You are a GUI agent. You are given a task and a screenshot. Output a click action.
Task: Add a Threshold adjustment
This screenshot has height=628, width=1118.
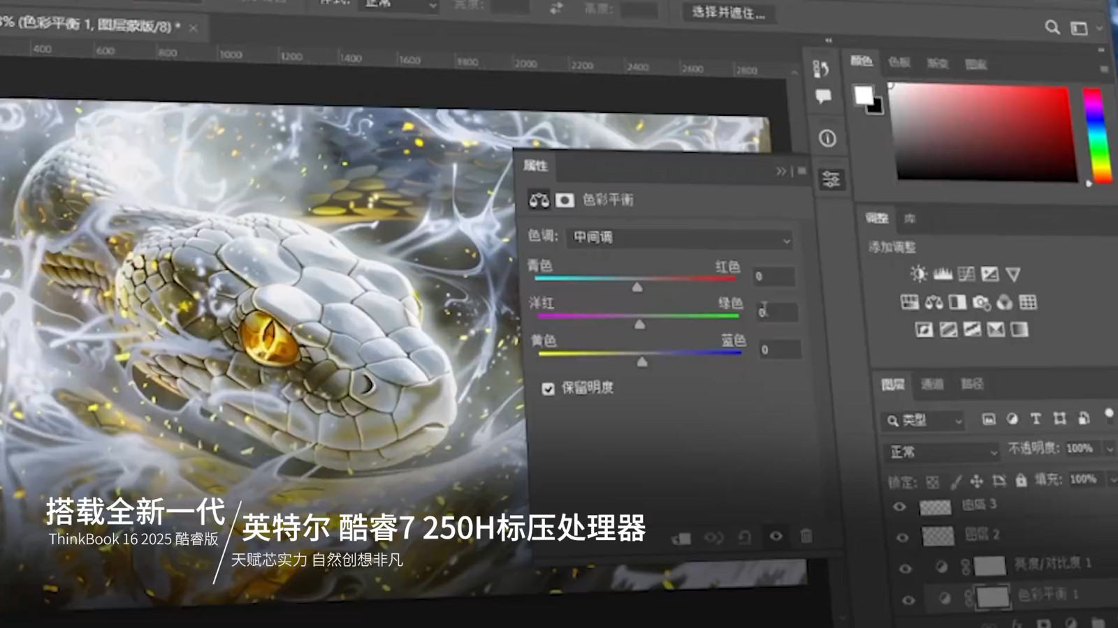click(972, 329)
